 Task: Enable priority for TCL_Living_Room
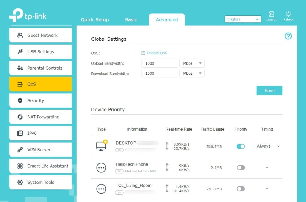click(241, 189)
